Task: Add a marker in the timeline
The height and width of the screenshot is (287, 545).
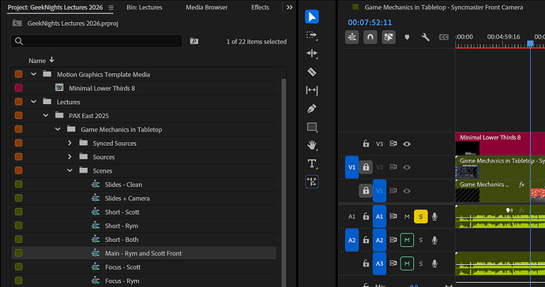Action: [407, 37]
